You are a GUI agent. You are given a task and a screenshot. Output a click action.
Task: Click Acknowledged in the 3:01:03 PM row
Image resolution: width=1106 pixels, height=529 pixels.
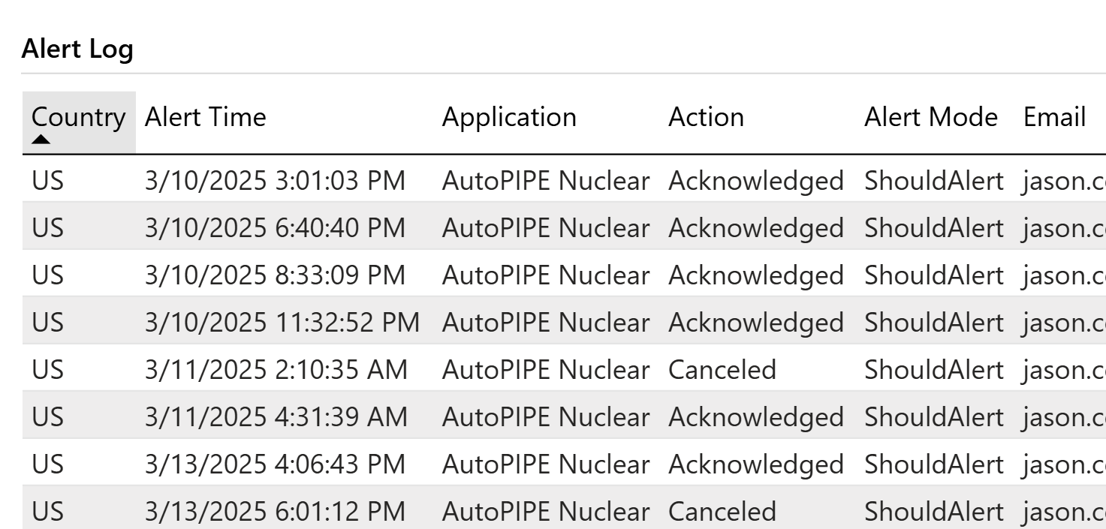point(756,180)
